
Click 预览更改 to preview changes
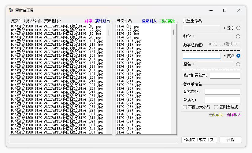point(168,21)
